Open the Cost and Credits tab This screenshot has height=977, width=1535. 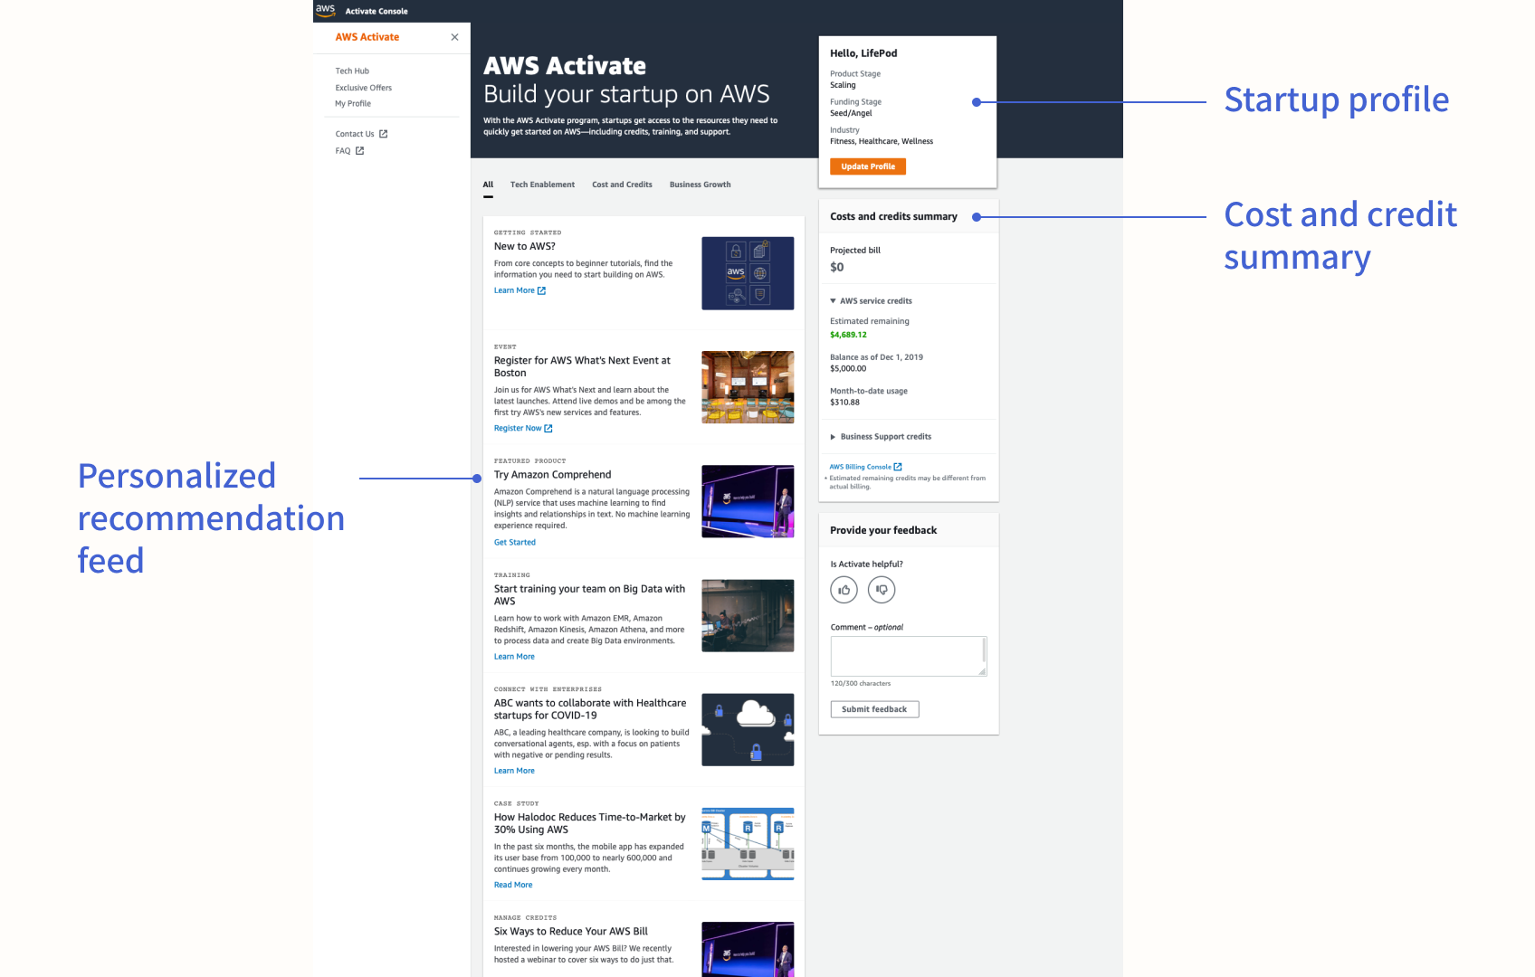pos(622,184)
